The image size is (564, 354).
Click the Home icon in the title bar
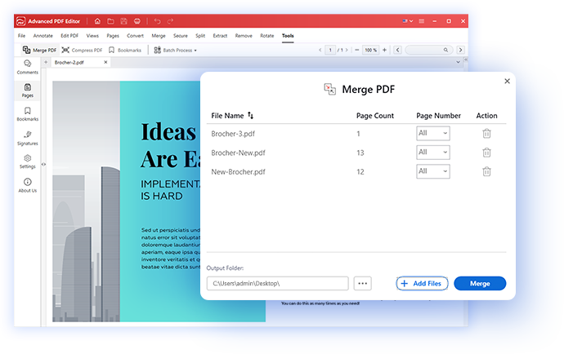pyautogui.click(x=97, y=21)
